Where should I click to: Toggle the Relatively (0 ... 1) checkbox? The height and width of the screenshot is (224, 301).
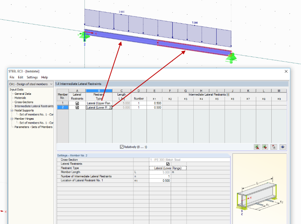point(122,147)
